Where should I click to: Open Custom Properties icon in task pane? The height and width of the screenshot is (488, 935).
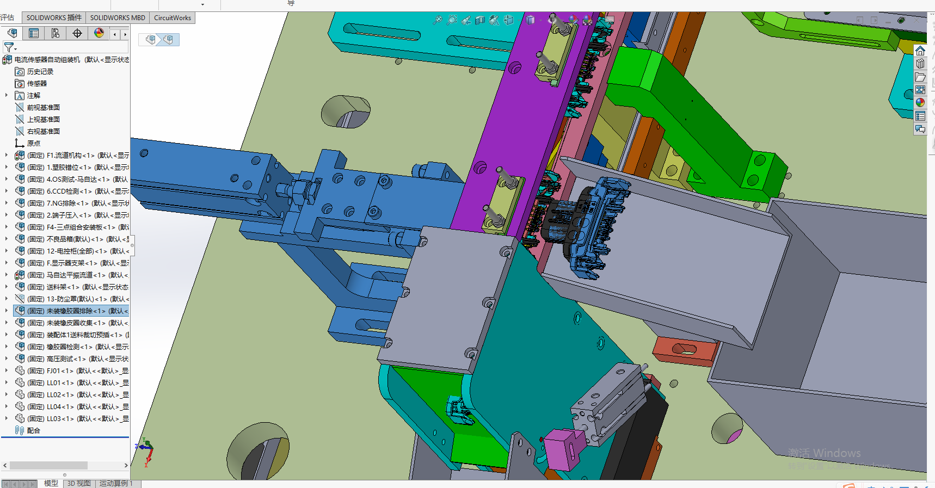[x=920, y=116]
